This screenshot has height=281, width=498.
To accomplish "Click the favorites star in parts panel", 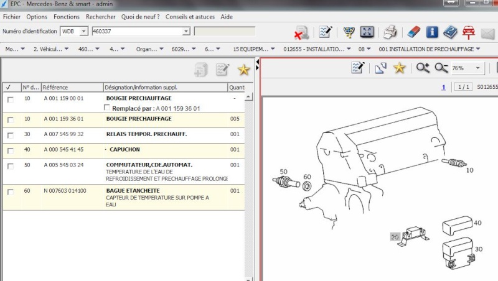I will 243,70.
